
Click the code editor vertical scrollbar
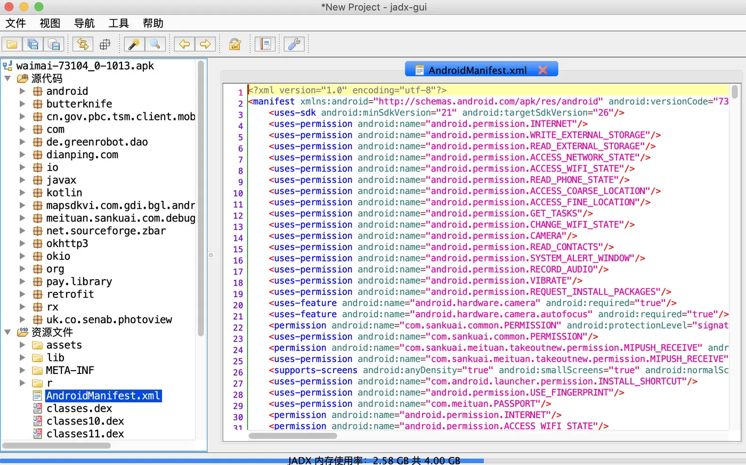coord(734,91)
